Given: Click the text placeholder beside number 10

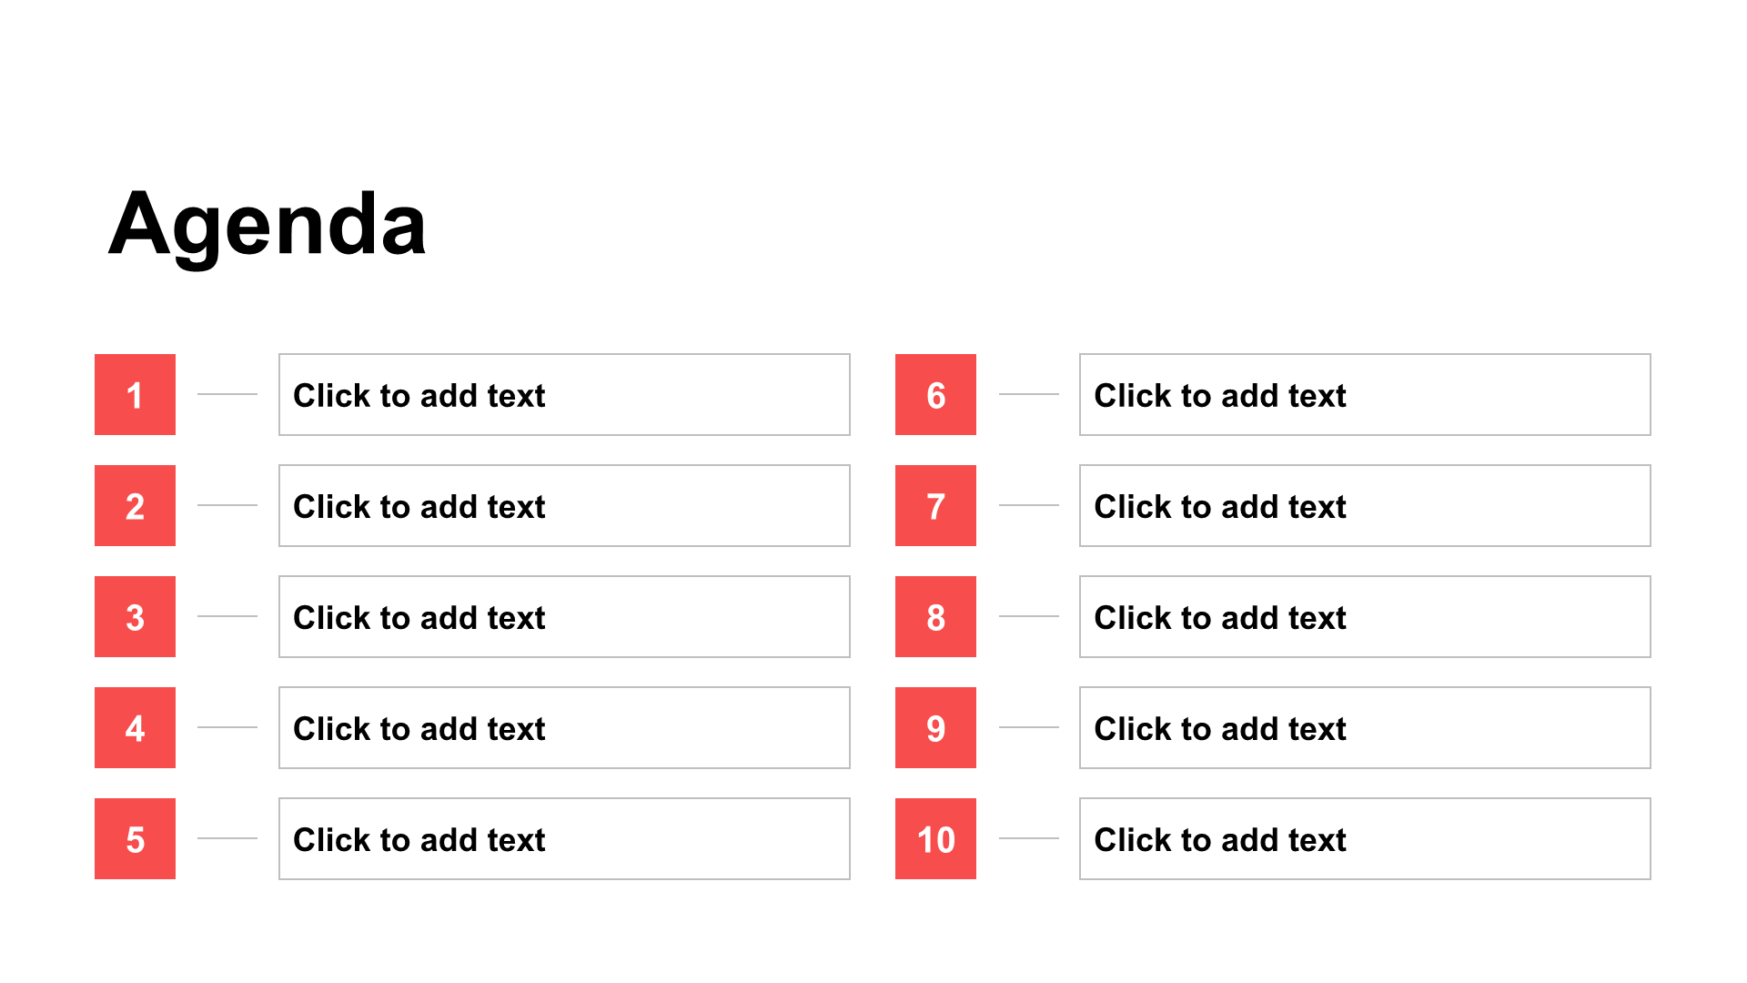Looking at the screenshot, I should (x=1365, y=838).
